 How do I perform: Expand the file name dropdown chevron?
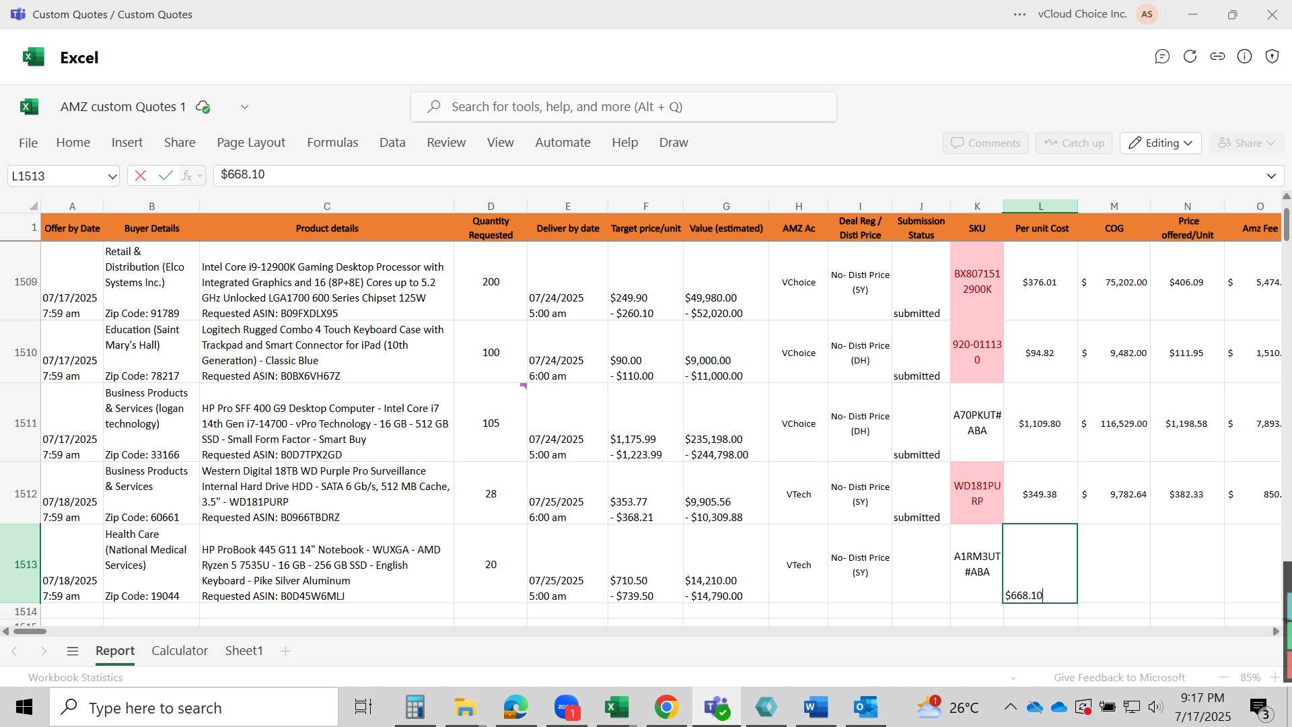tap(245, 106)
